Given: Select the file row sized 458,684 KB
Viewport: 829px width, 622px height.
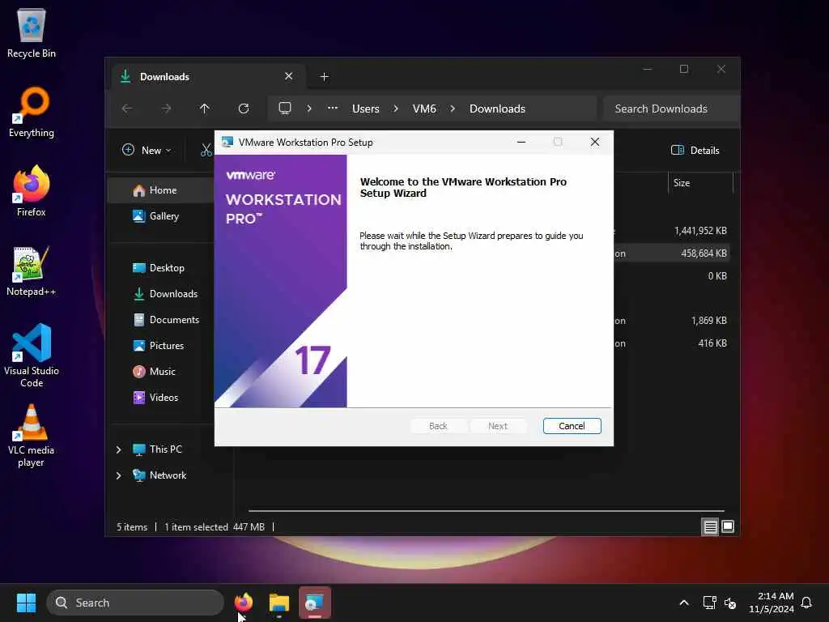Looking at the screenshot, I should point(671,253).
